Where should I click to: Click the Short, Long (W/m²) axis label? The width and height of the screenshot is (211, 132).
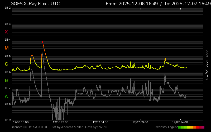[x=207, y=64]
